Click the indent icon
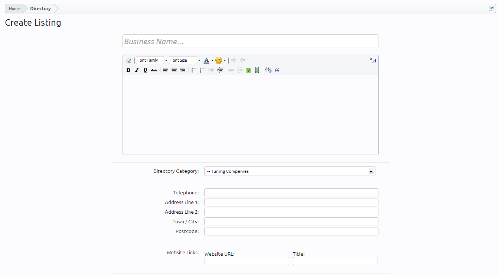Screen dimensions: 499x275 pos(220,70)
